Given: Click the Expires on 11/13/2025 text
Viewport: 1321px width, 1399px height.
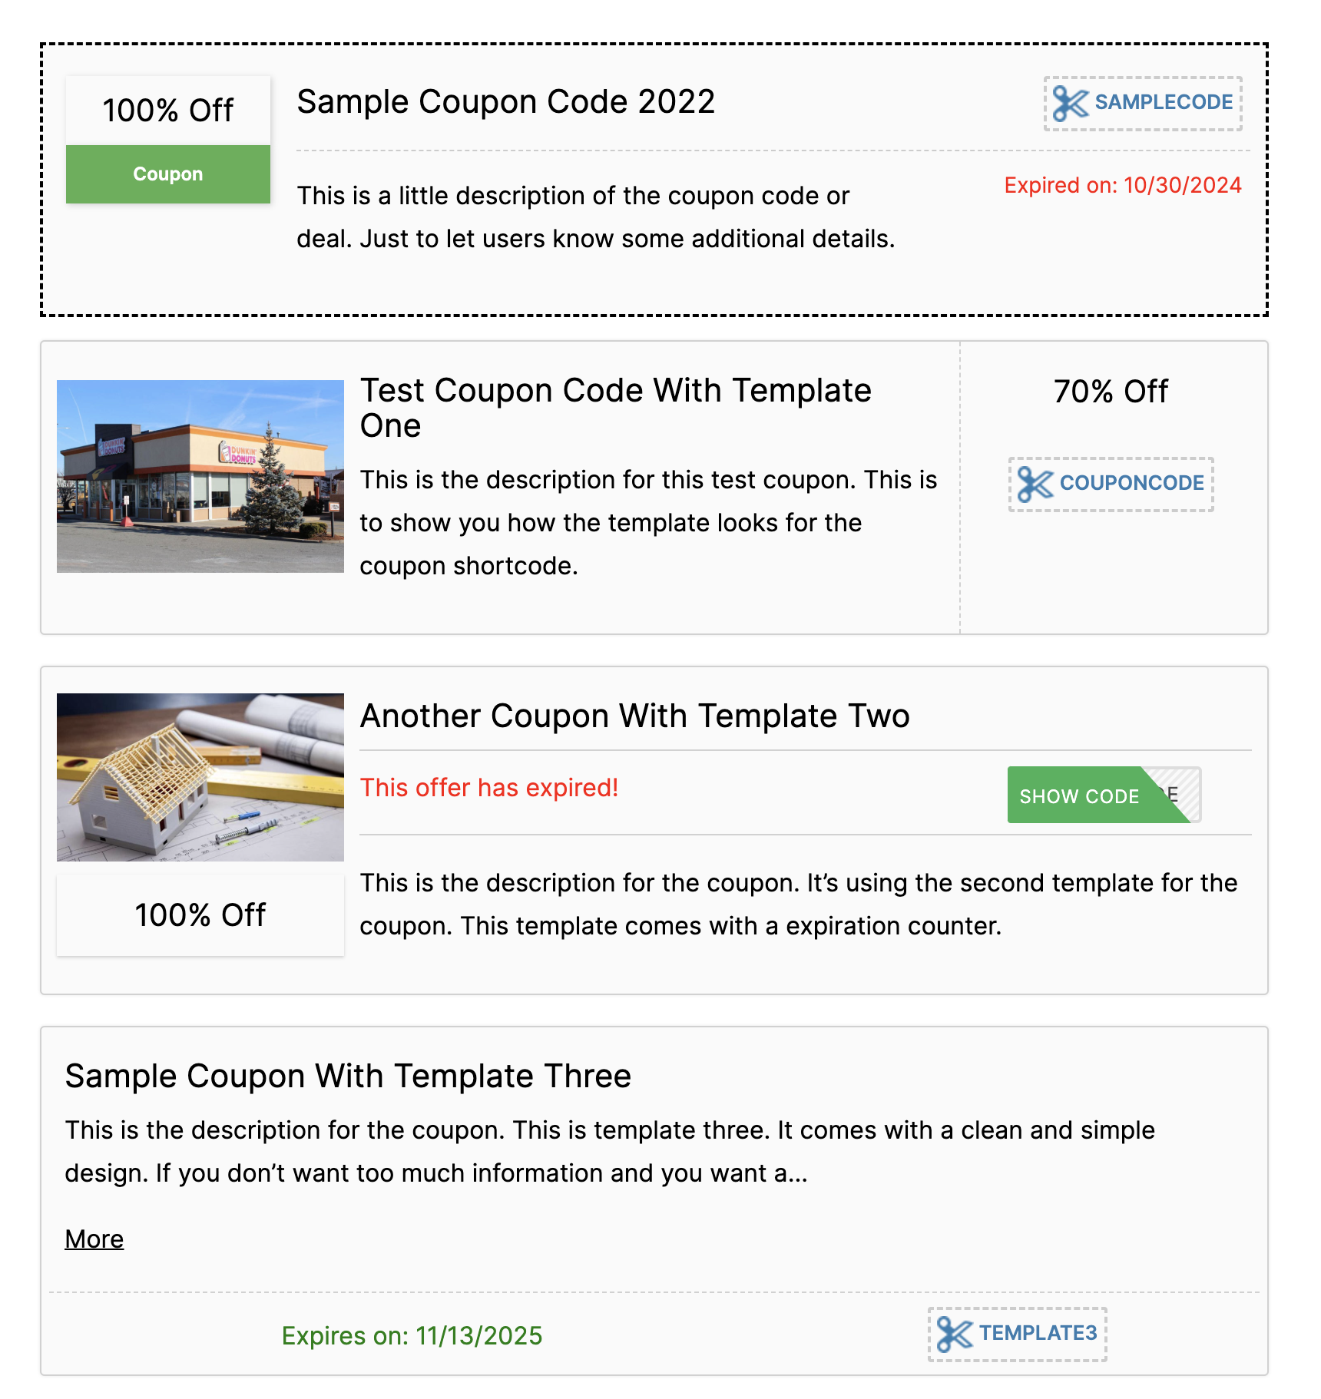Looking at the screenshot, I should click(412, 1336).
